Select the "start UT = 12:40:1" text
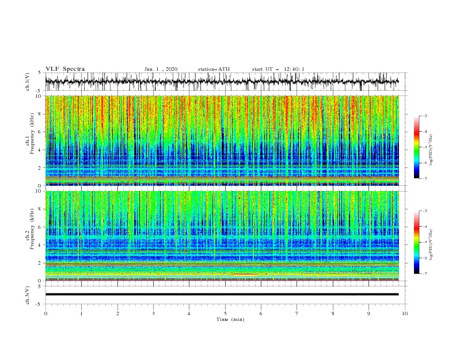The width and height of the screenshot is (456, 352). point(278,69)
